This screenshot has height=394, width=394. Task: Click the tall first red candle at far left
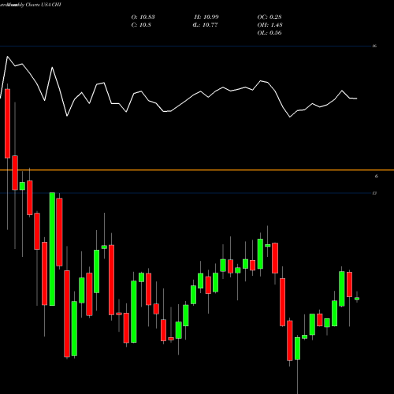click(7, 124)
